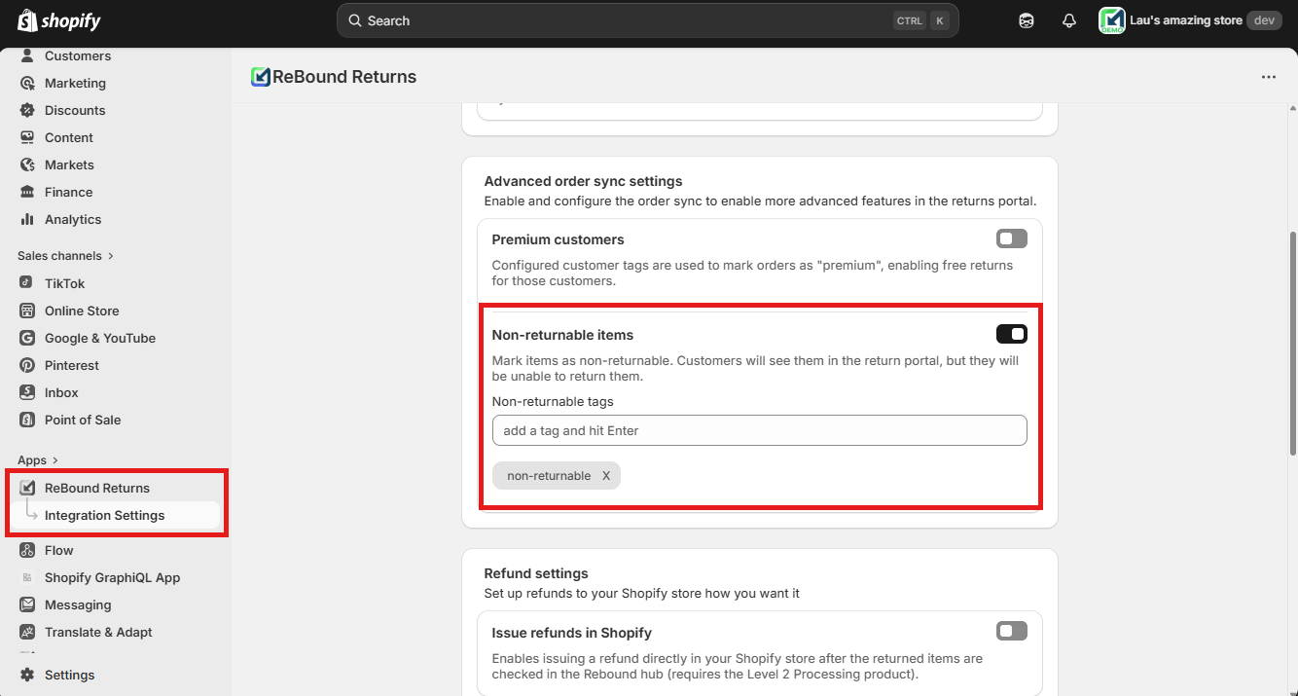Click the Advanced order sync settings heading
The height and width of the screenshot is (696, 1298).
[584, 181]
